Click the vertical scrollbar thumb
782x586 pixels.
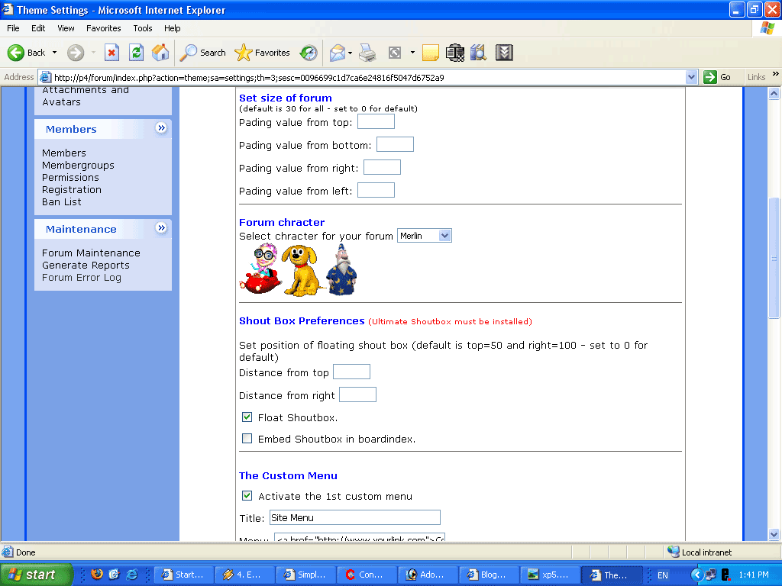(774, 258)
